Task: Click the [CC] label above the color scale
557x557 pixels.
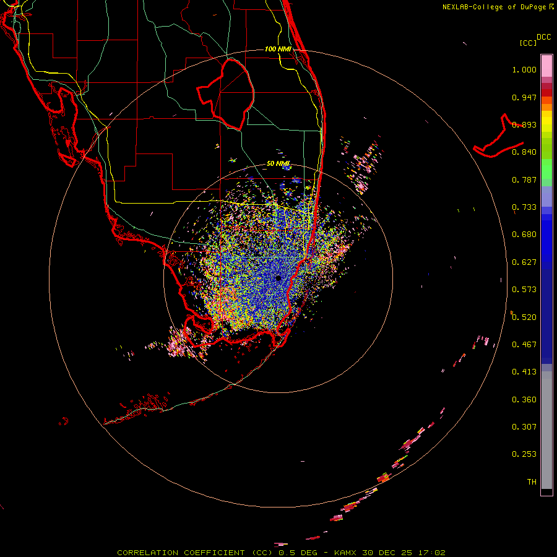Action: pyautogui.click(x=529, y=43)
